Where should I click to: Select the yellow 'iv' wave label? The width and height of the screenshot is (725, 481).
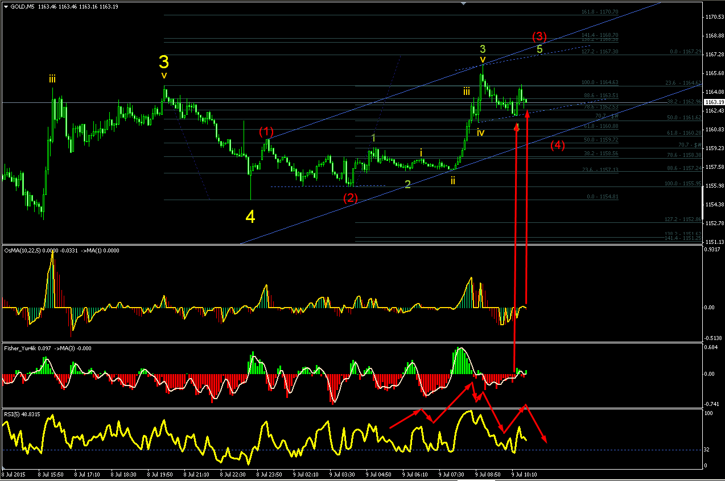tap(481, 132)
